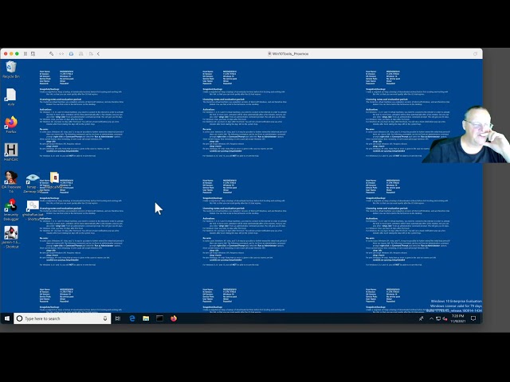Select the Immunity Debugger desktop shortcut
This screenshot has width=510, height=382.
(10, 210)
